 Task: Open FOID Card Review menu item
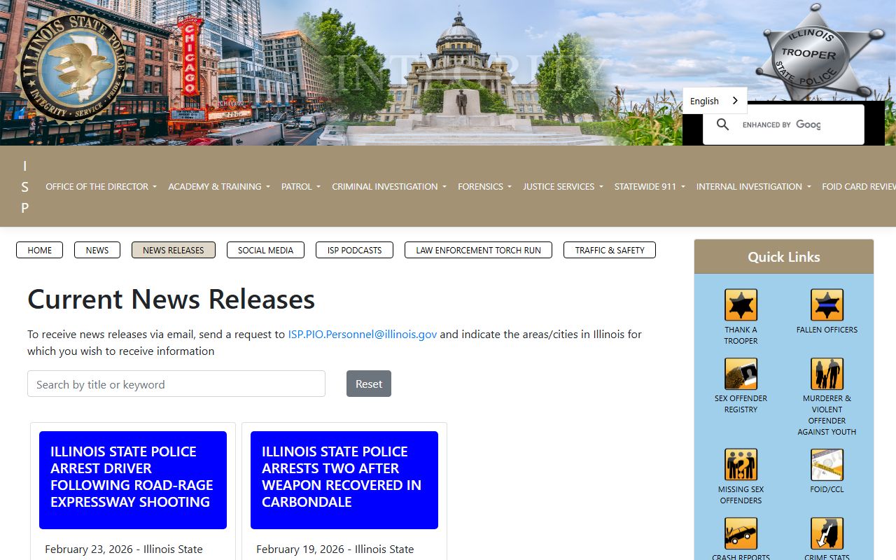point(859,186)
